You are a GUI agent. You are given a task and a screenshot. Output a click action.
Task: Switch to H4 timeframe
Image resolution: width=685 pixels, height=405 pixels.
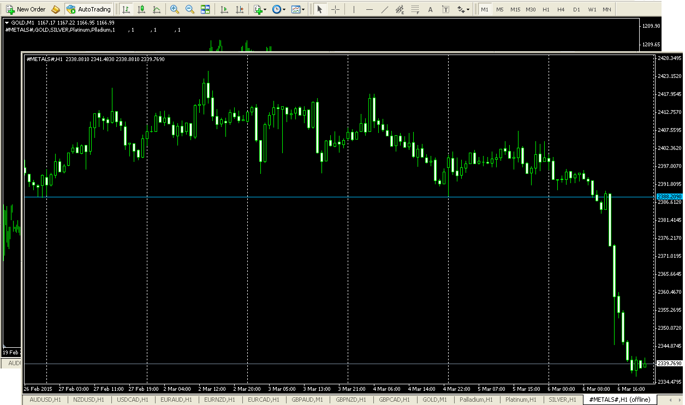coord(561,9)
